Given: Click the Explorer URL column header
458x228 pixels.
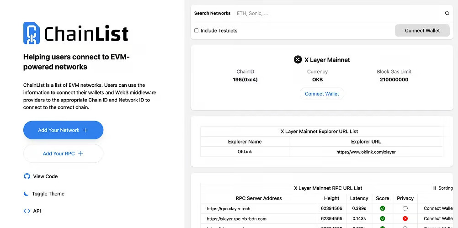Looking at the screenshot, I should click(x=366, y=142).
